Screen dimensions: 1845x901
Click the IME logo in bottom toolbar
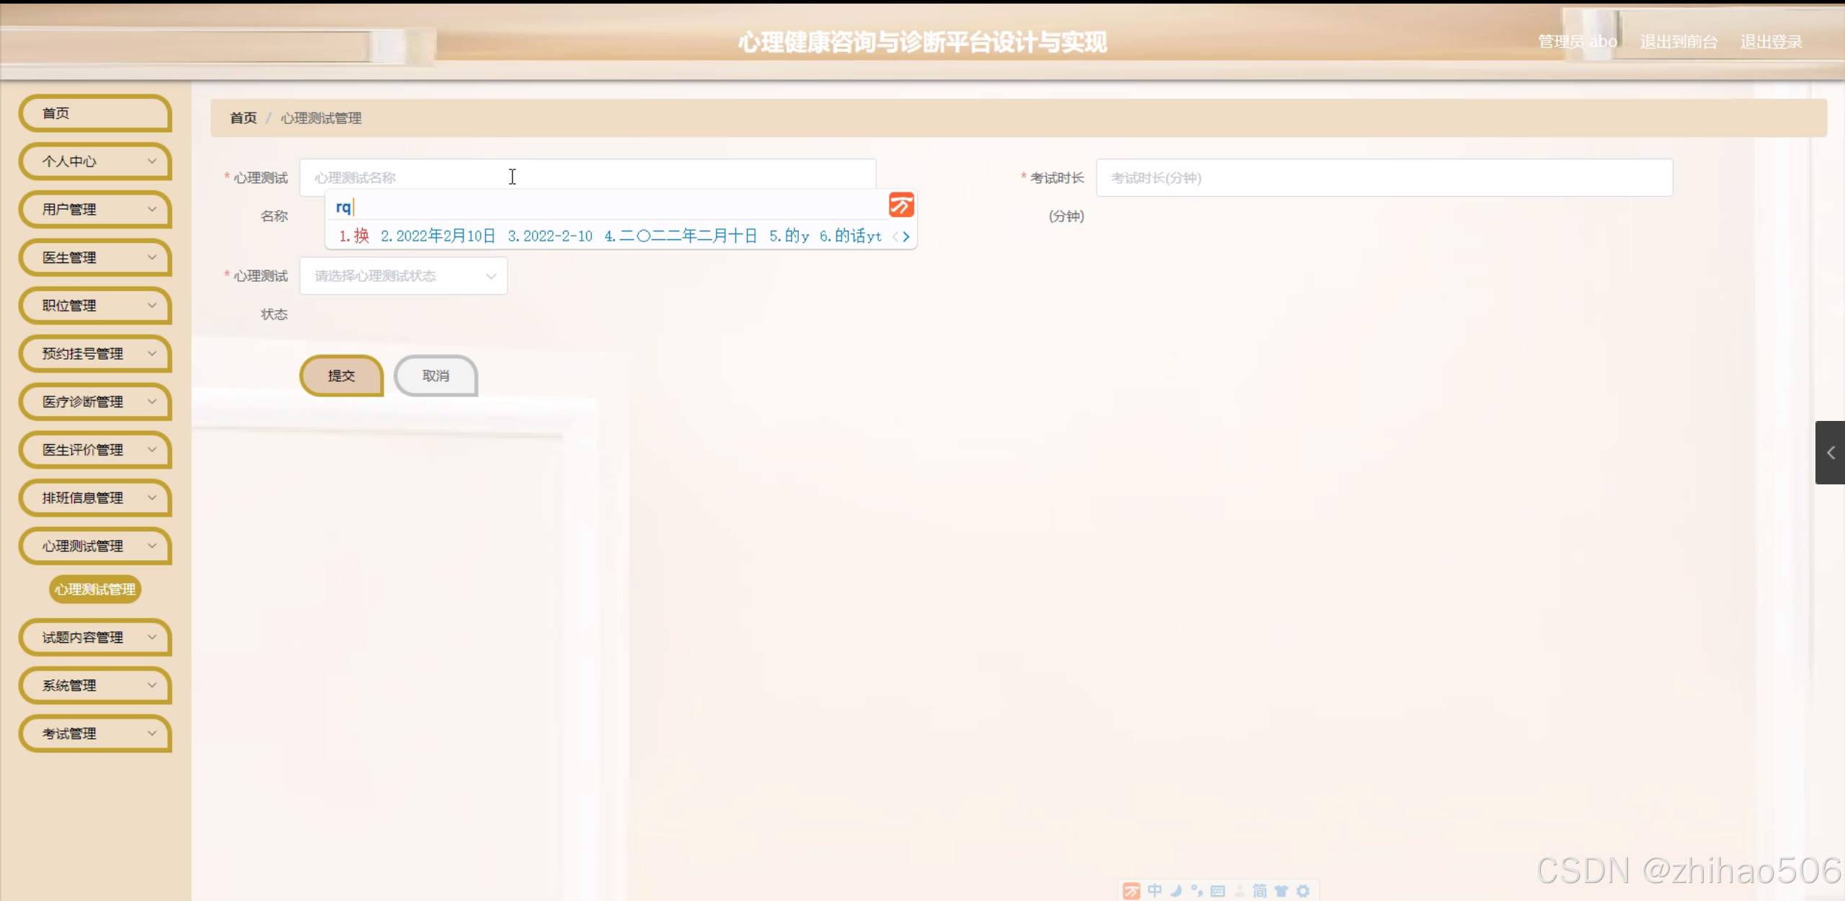pyautogui.click(x=1132, y=891)
